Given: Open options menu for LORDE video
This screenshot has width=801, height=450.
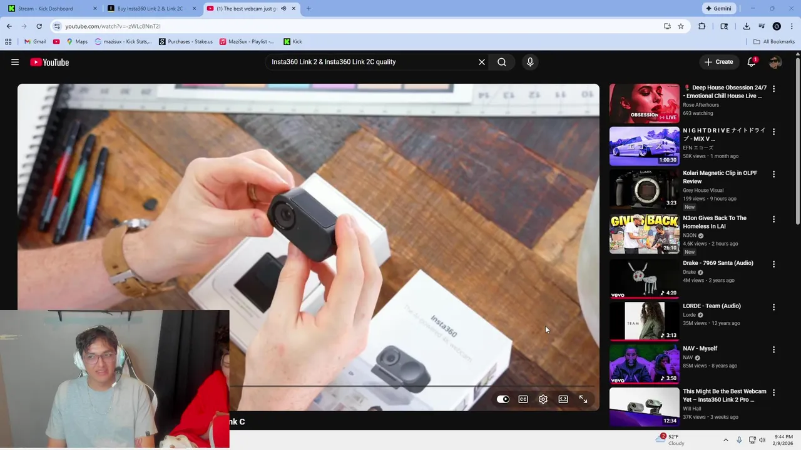Looking at the screenshot, I should click(x=773, y=307).
